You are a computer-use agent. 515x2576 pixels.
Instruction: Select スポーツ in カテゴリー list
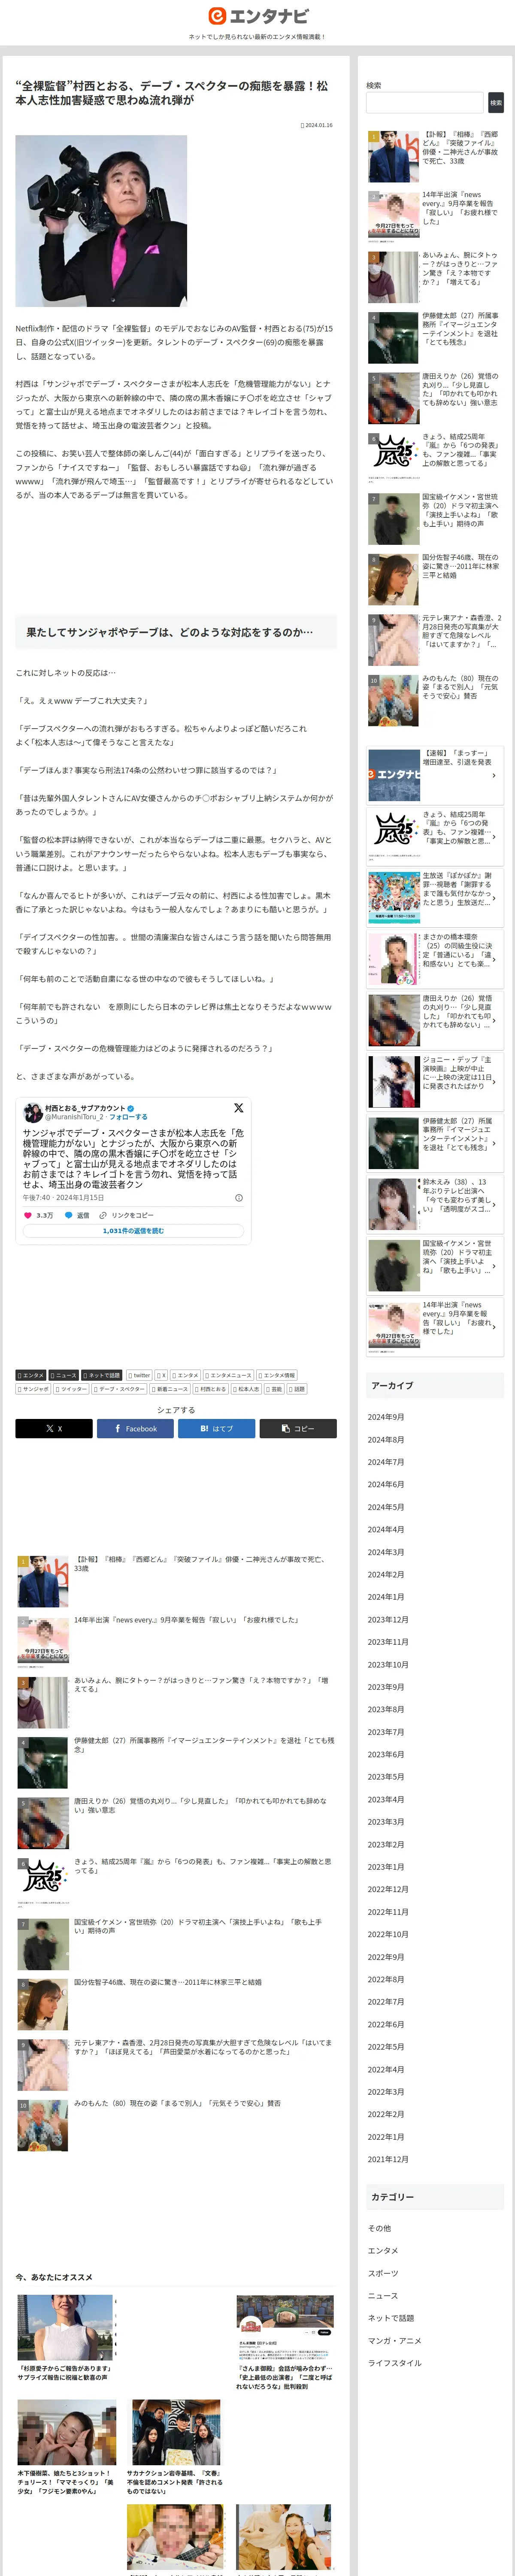[x=383, y=2273]
